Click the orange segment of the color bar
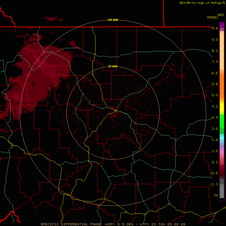226x226 pixels. [x=222, y=87]
